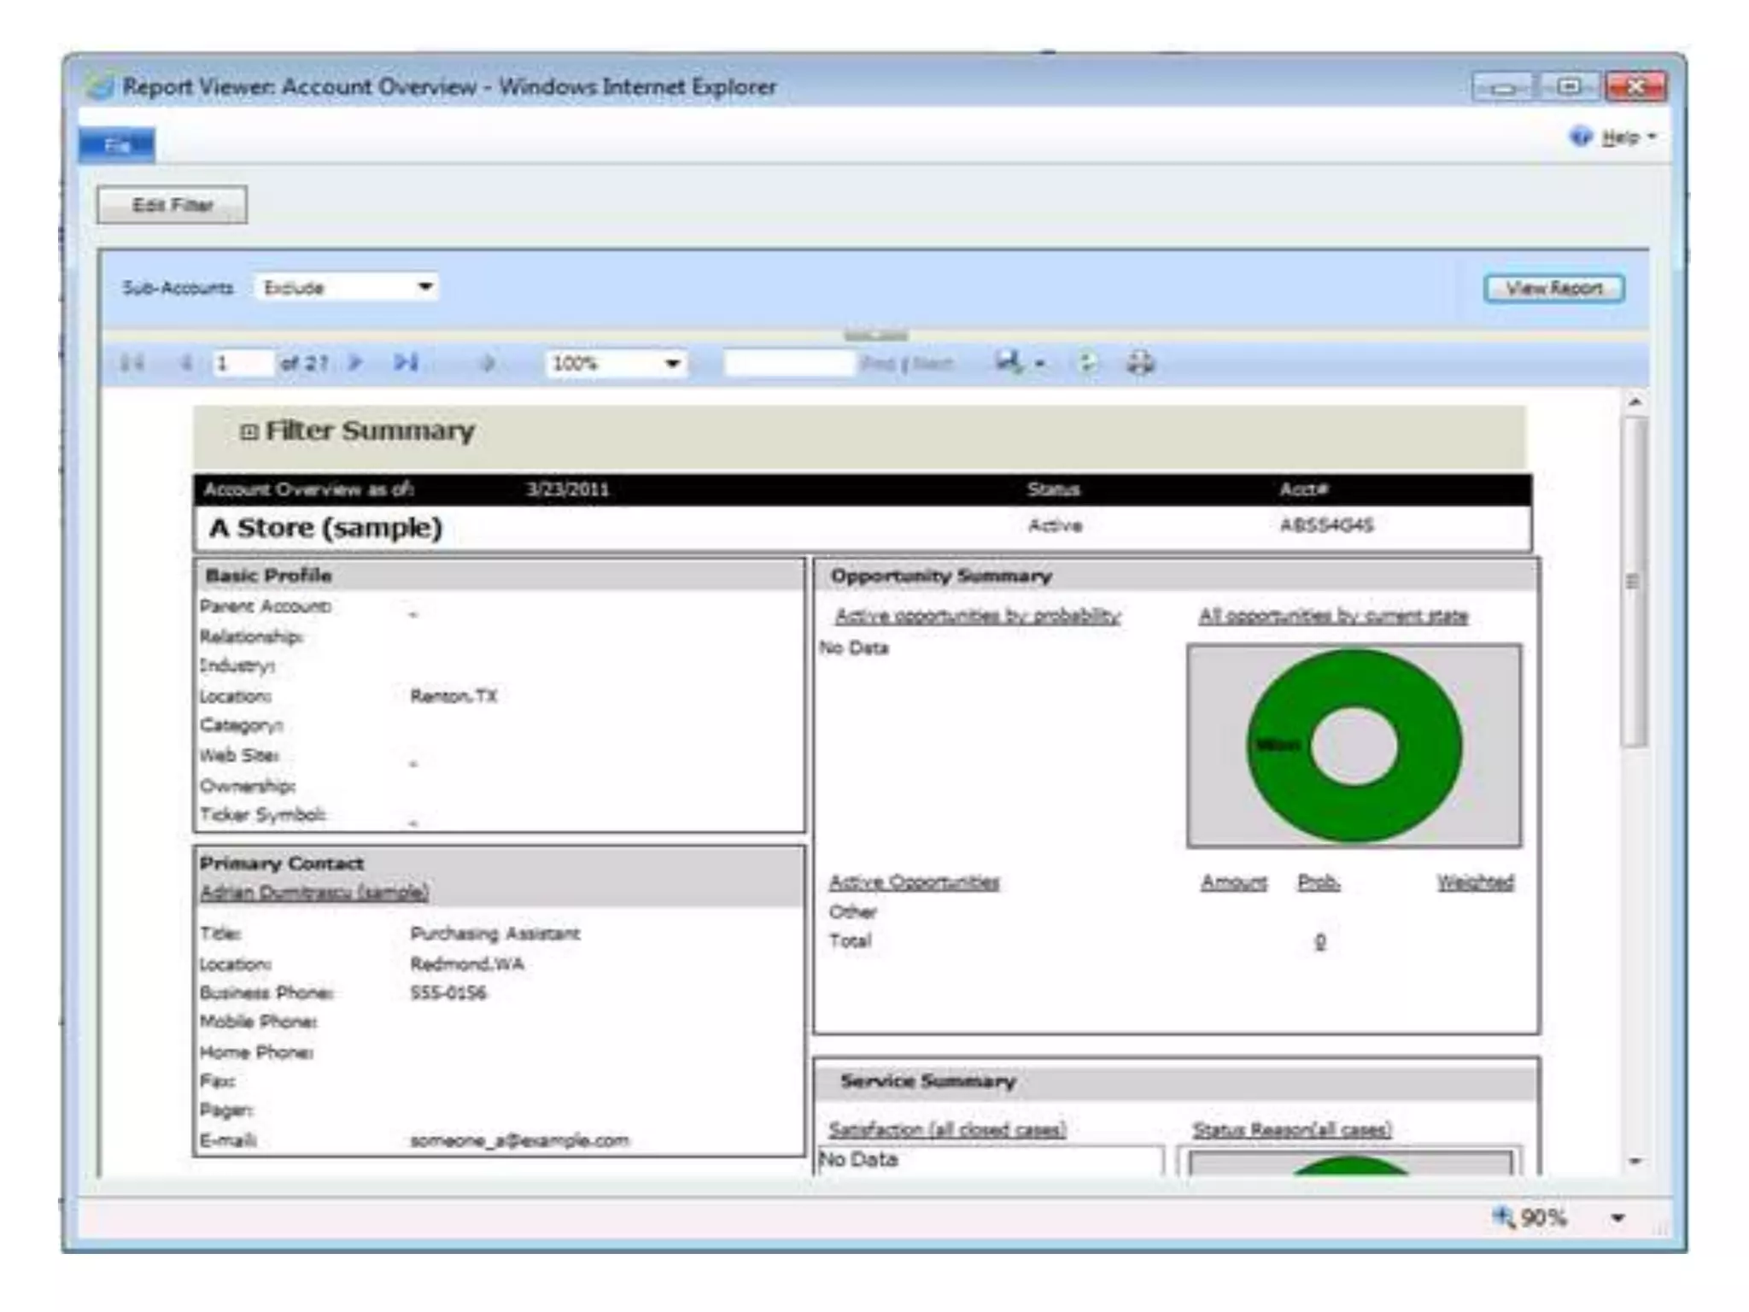Open Active opportunities by probability link
This screenshot has width=1749, height=1312.
[978, 616]
